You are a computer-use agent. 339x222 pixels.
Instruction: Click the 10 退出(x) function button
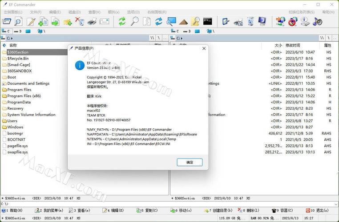point(317,210)
